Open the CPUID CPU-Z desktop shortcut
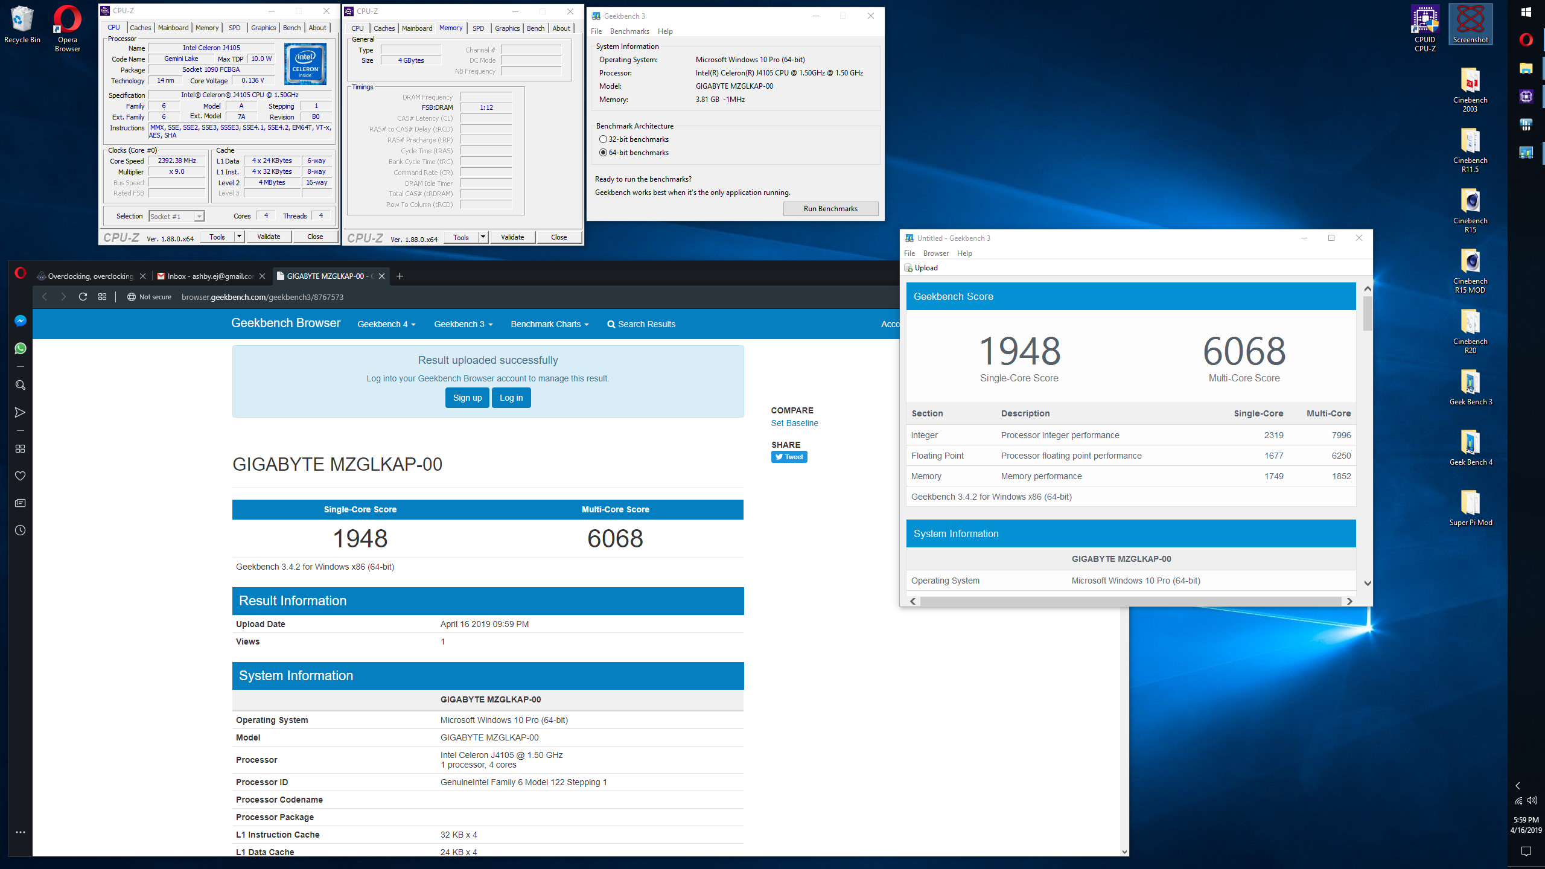This screenshot has height=869, width=1545. pyautogui.click(x=1425, y=29)
